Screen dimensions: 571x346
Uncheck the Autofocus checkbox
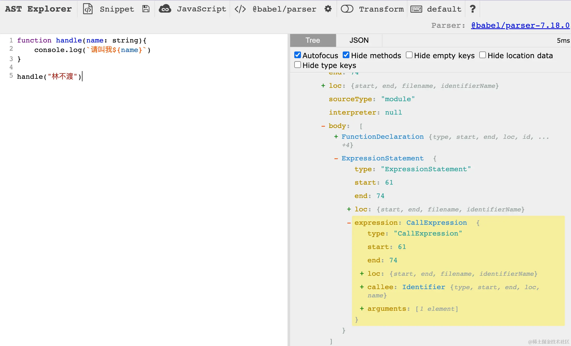coord(298,55)
